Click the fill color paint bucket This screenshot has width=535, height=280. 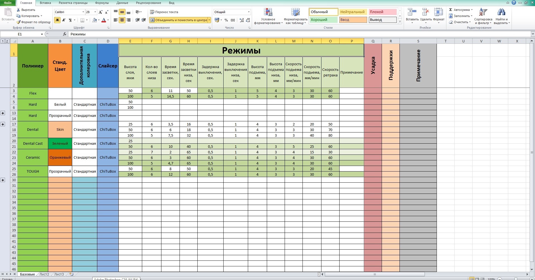pos(95,20)
